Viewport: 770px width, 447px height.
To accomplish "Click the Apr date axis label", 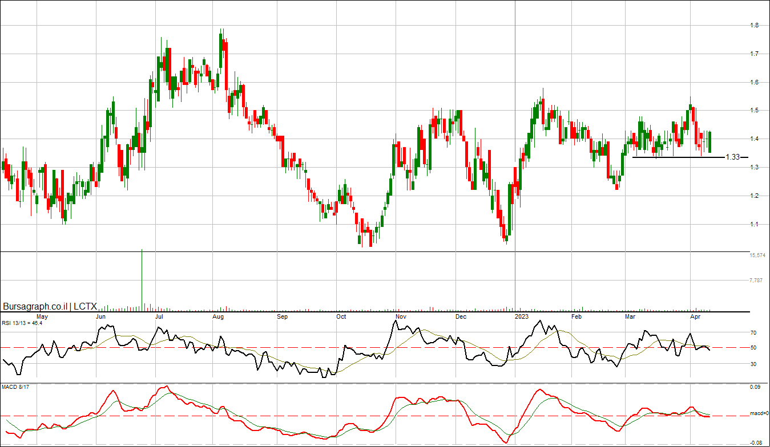I will 695,316.
